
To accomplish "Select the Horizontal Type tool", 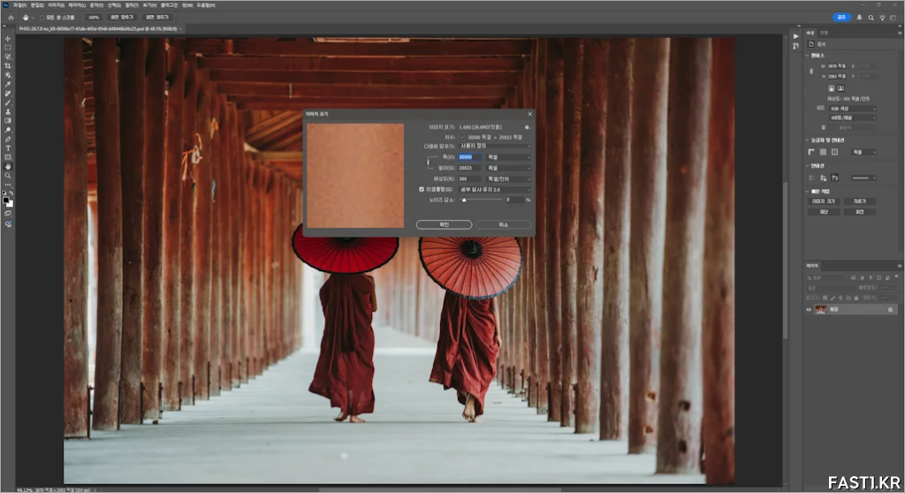I will (x=8, y=148).
